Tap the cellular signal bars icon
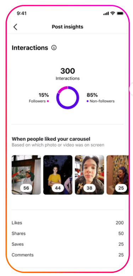 click(x=106, y=14)
